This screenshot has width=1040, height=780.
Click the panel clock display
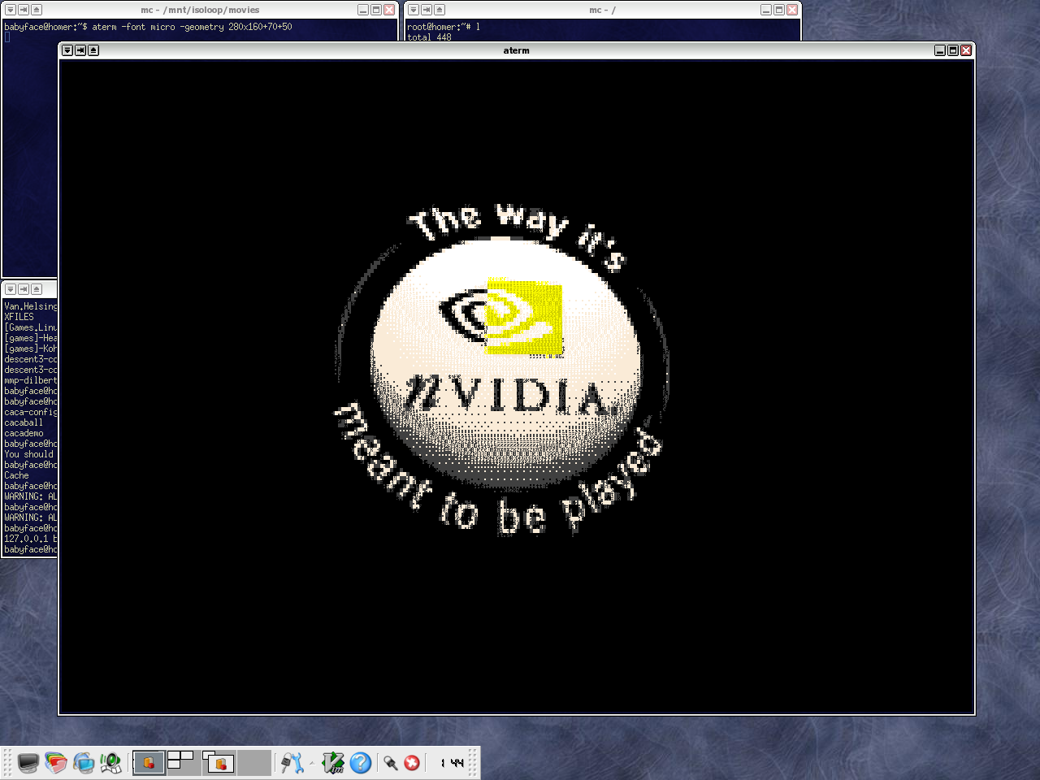point(452,763)
